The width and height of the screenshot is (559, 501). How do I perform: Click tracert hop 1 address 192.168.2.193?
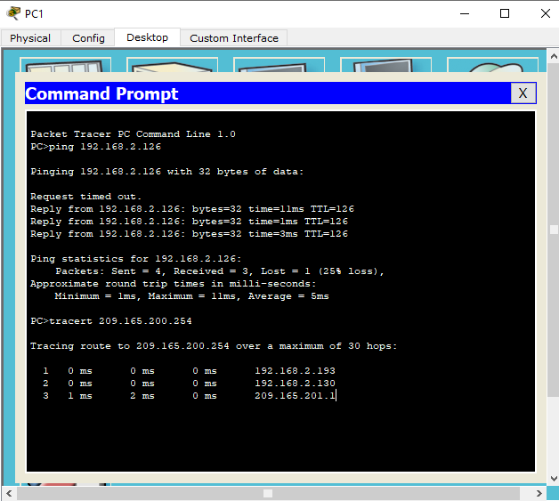[295, 371]
